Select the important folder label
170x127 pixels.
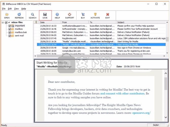(x=20, y=26)
